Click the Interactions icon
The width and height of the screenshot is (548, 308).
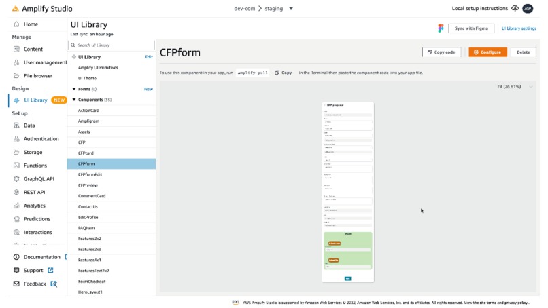(x=16, y=232)
